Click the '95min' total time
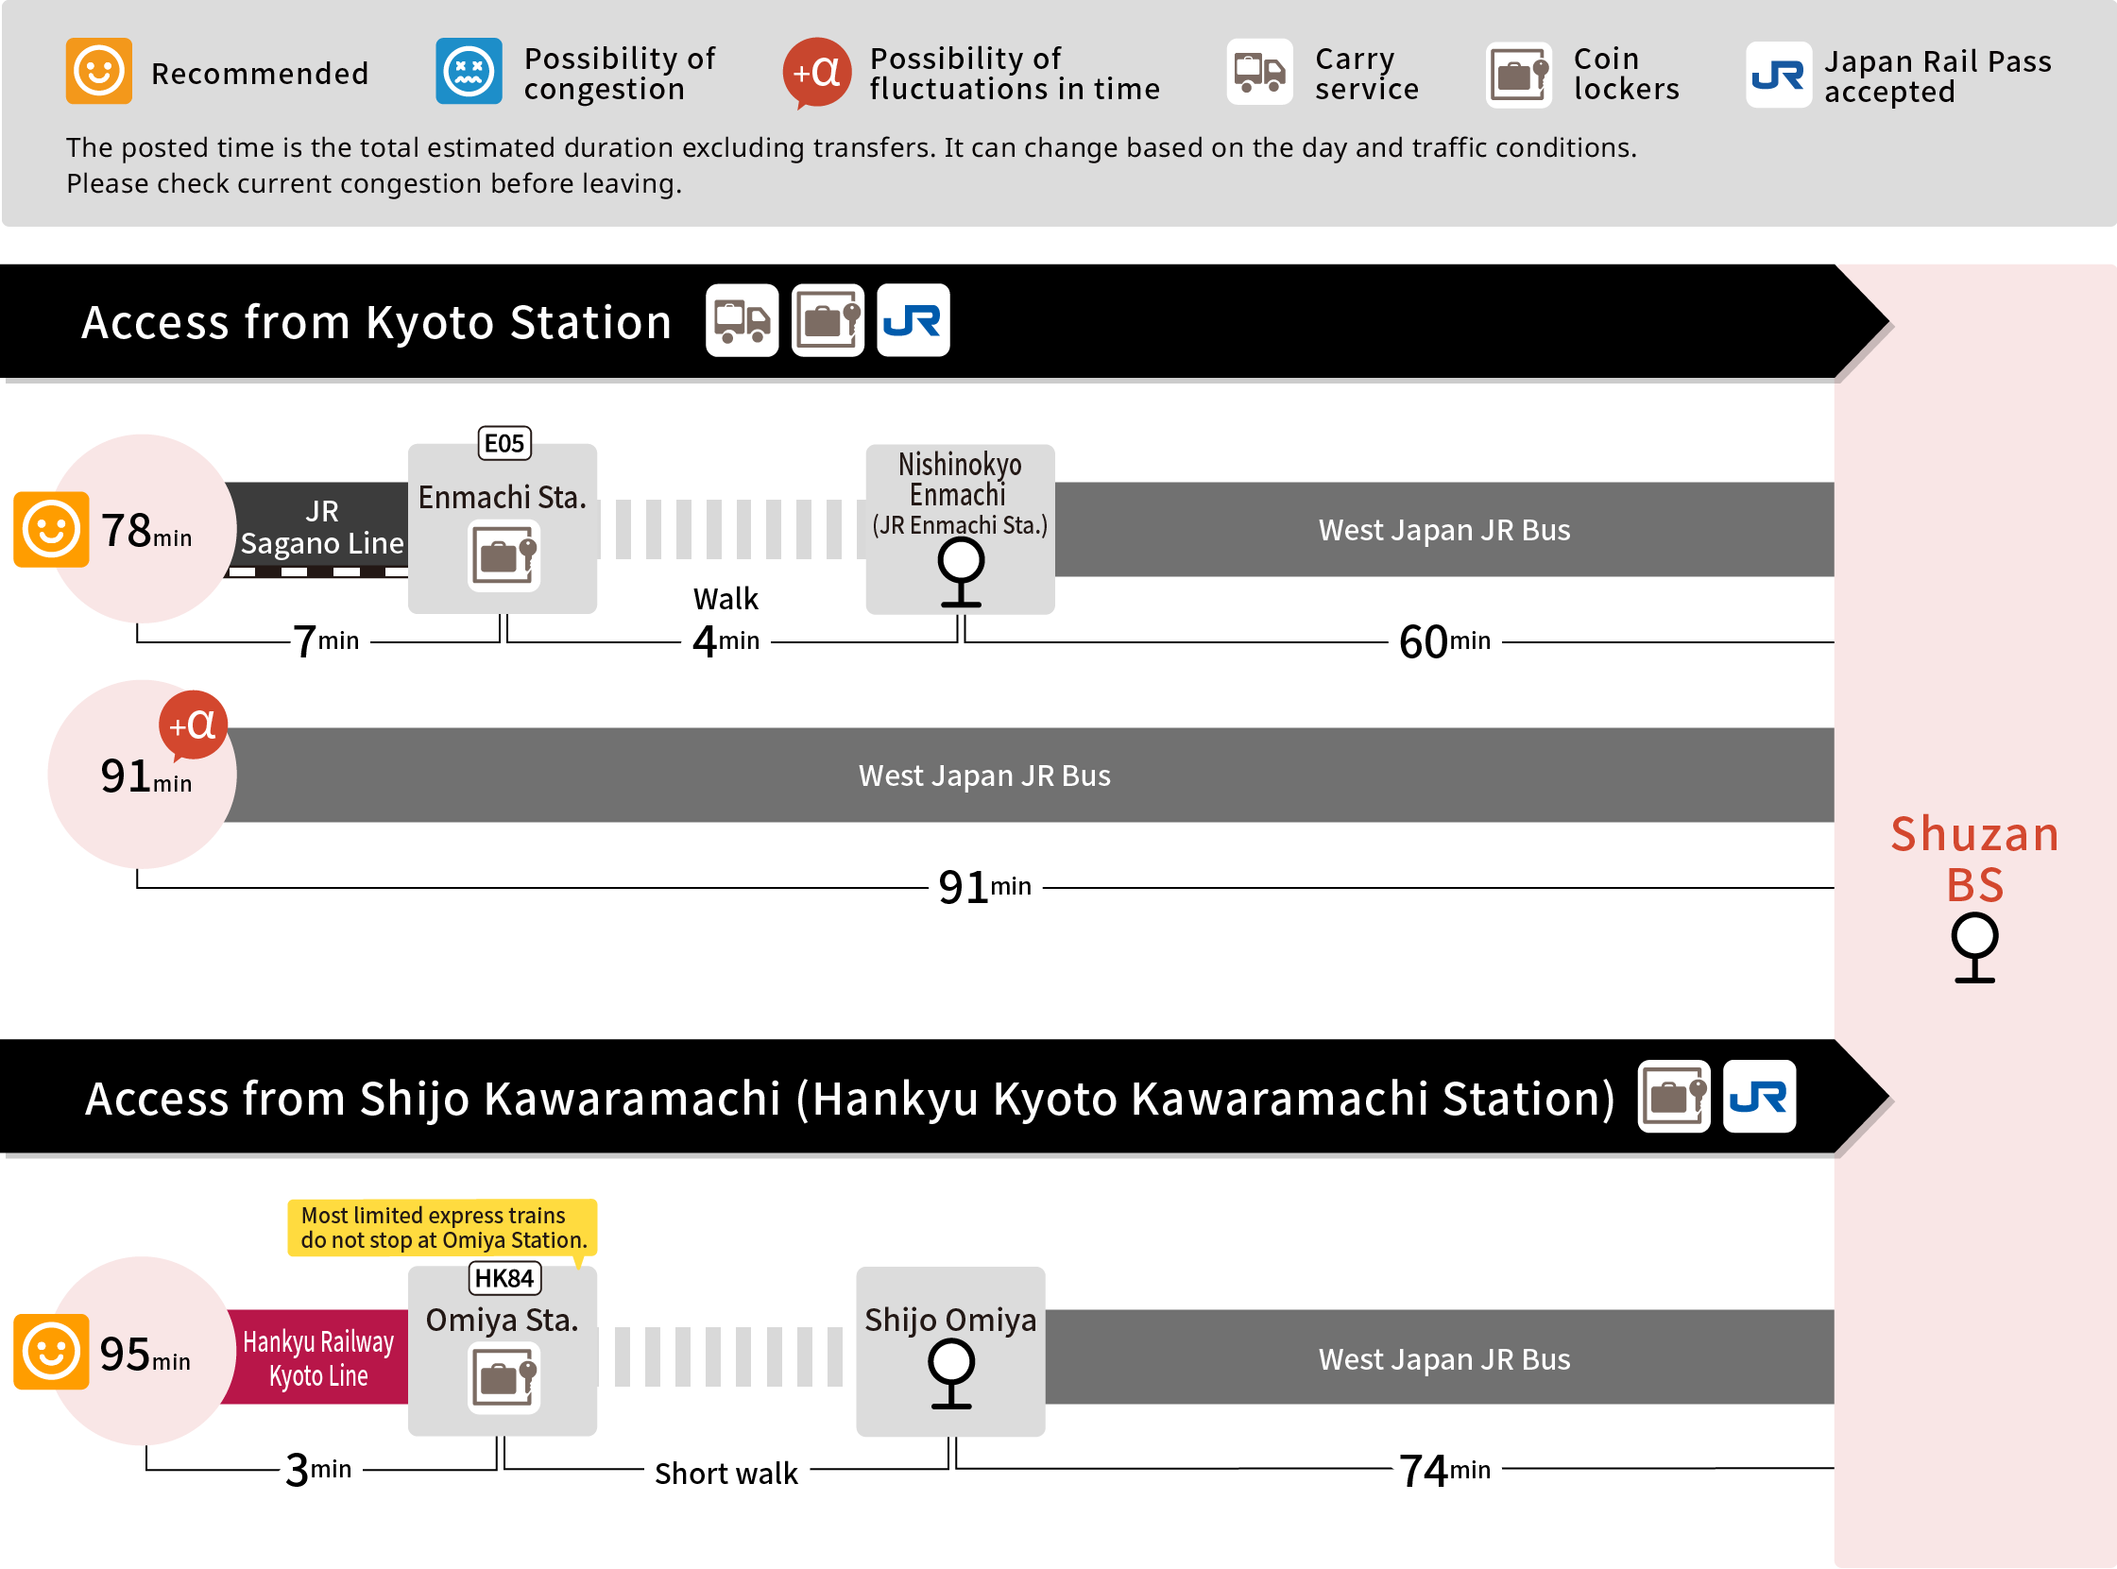Image resolution: width=2117 pixels, height=1569 pixels. coord(145,1355)
